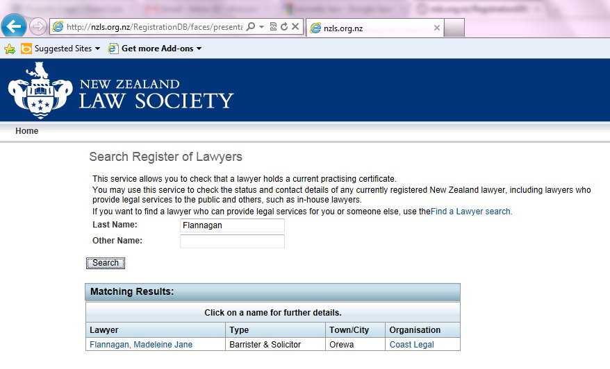The image size is (610, 369).
Task: Click the Favorites star icon
Action: coord(10,49)
